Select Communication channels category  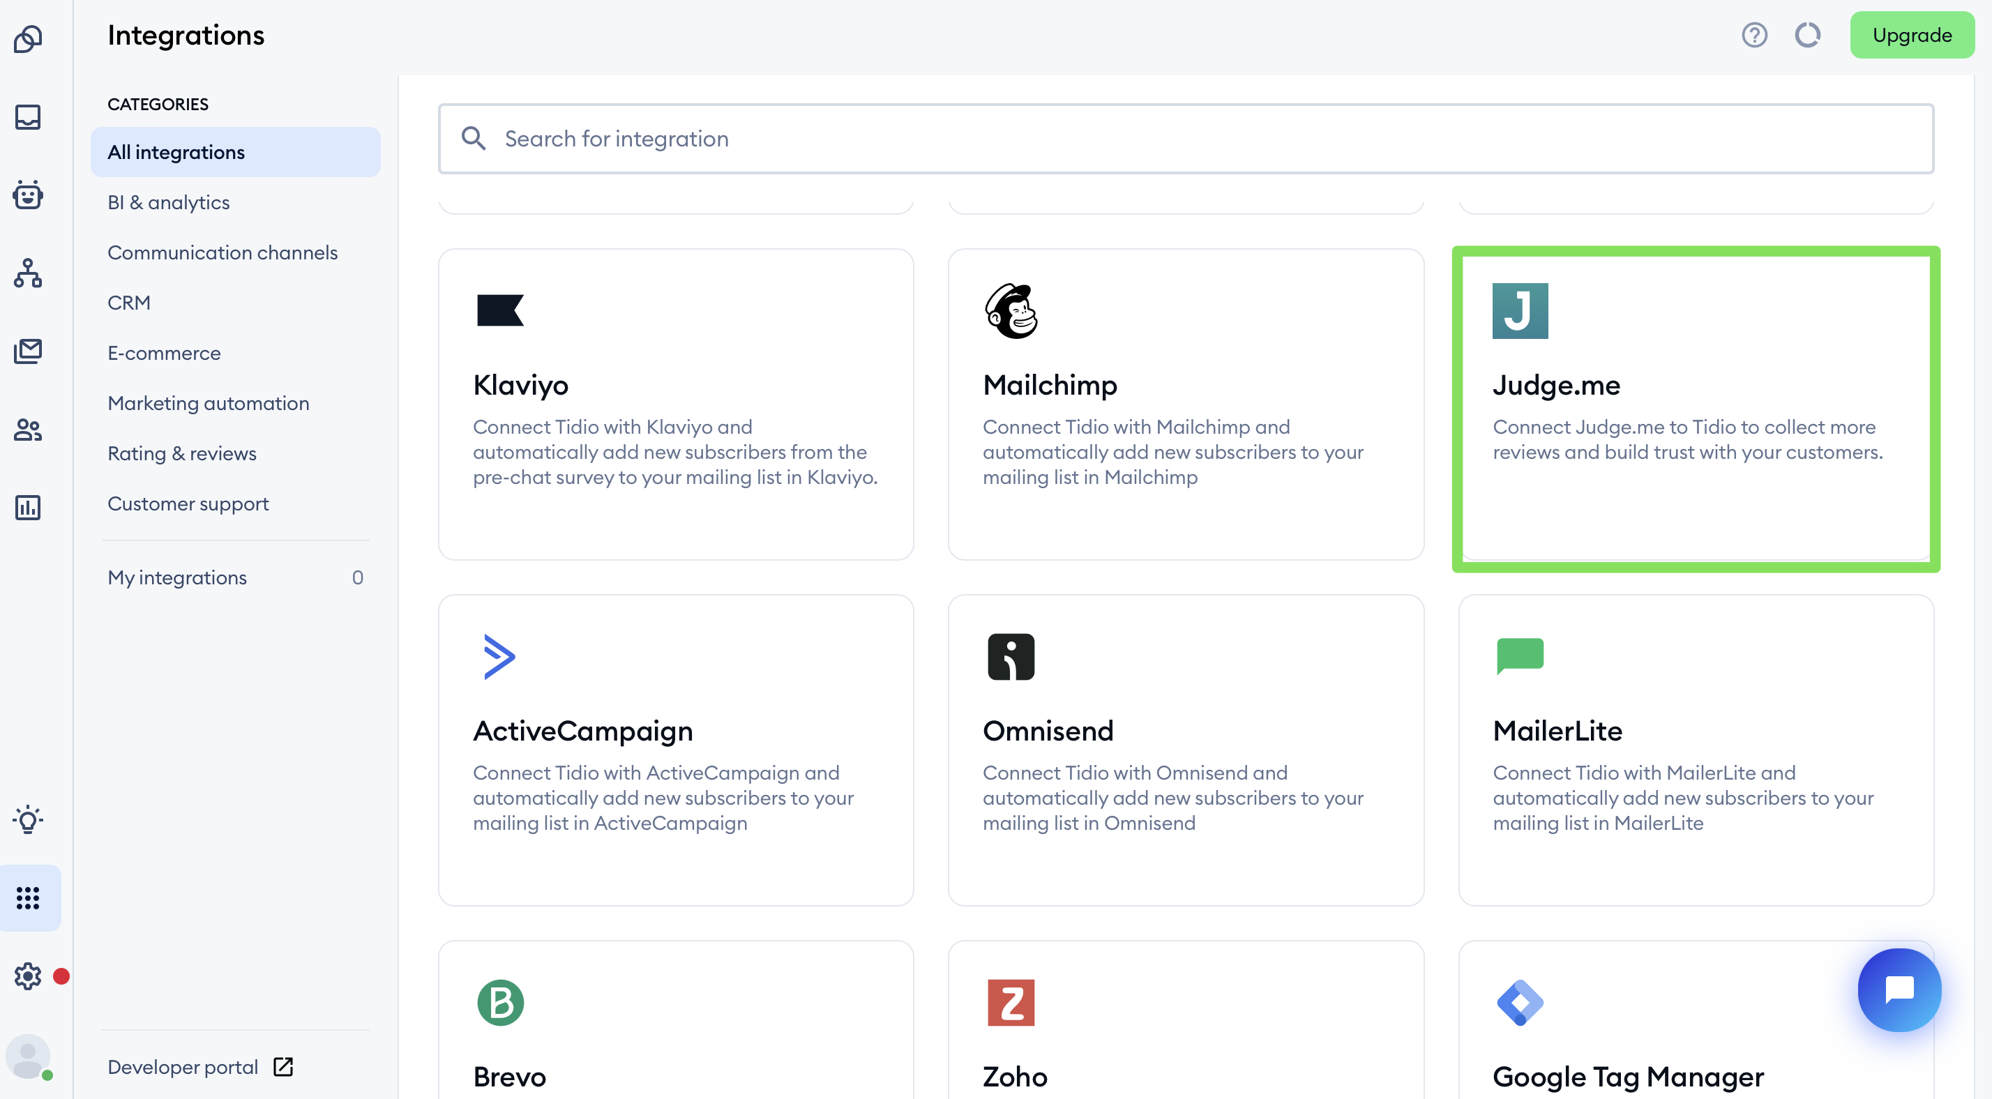coord(222,253)
